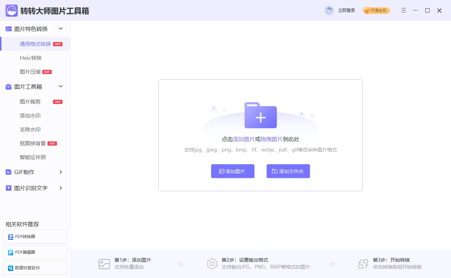Click the app logo in the title bar
Image resolution: width=451 pixels, height=278 pixels.
11,10
